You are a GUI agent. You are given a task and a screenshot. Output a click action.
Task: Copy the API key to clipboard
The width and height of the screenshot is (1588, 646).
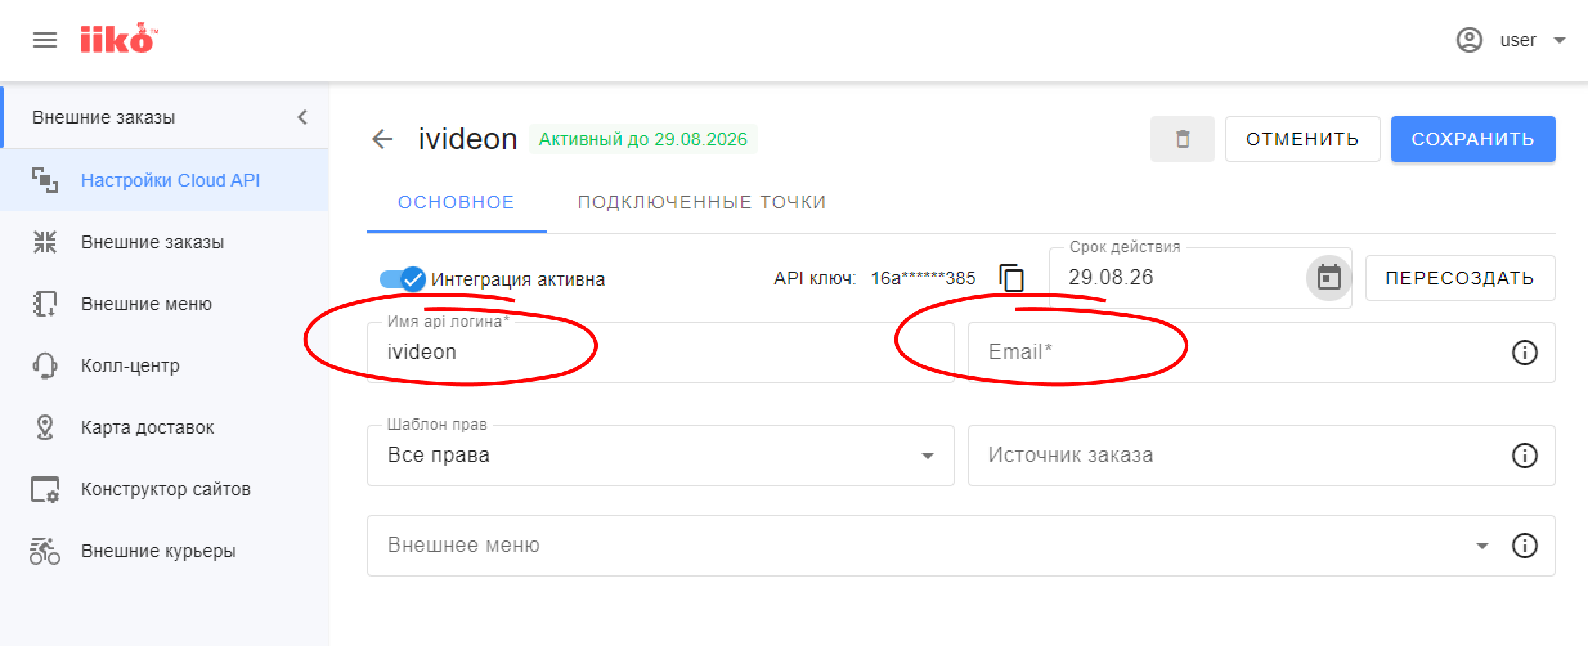[1011, 278]
